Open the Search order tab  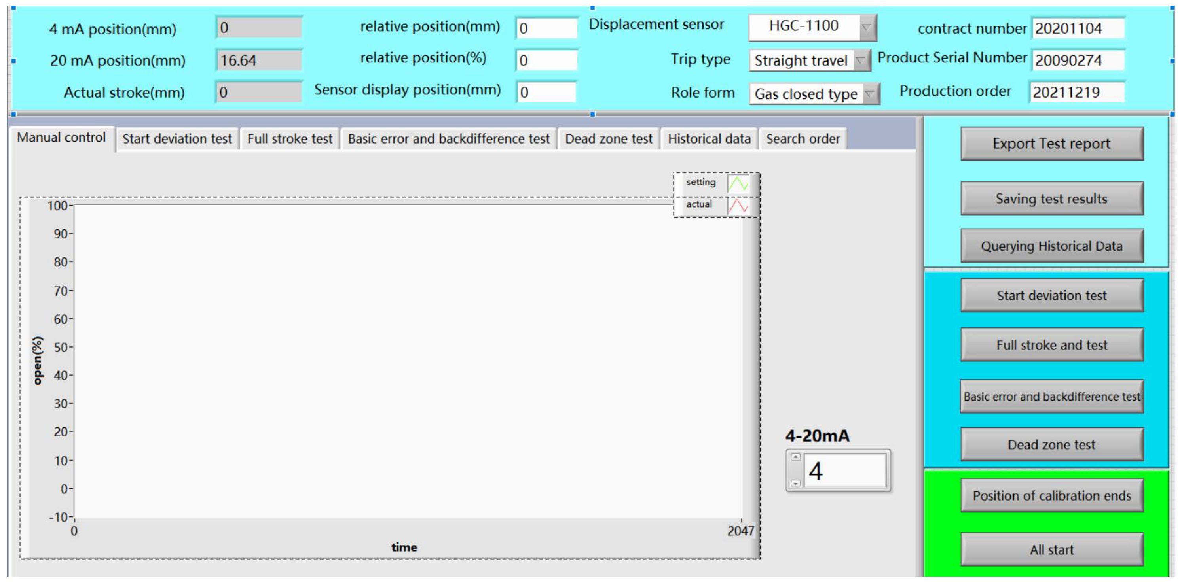tap(803, 138)
